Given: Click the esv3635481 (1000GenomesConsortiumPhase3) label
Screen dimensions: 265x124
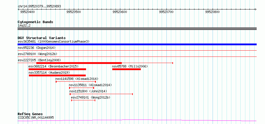Looking at the screenshot, I should [x=54, y=41].
